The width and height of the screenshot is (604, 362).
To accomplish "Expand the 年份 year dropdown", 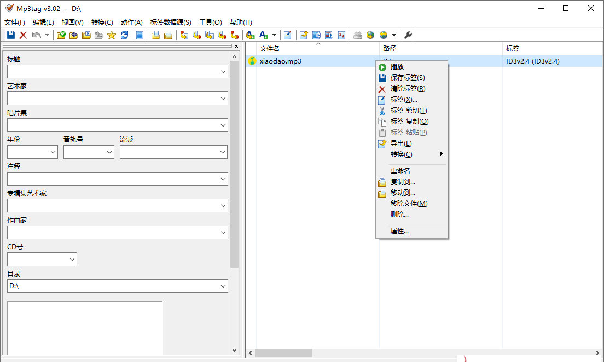I will pyautogui.click(x=53, y=152).
